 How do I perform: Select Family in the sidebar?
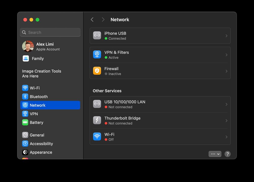tap(38, 58)
